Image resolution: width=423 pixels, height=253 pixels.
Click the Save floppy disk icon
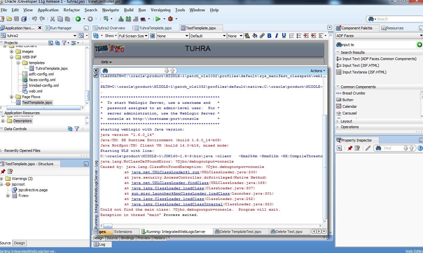(x=17, y=19)
